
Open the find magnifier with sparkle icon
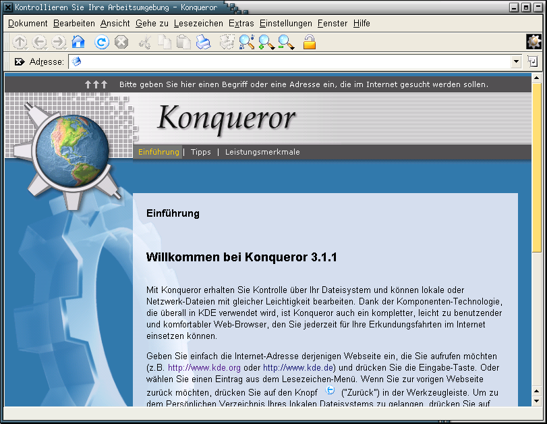[247, 43]
